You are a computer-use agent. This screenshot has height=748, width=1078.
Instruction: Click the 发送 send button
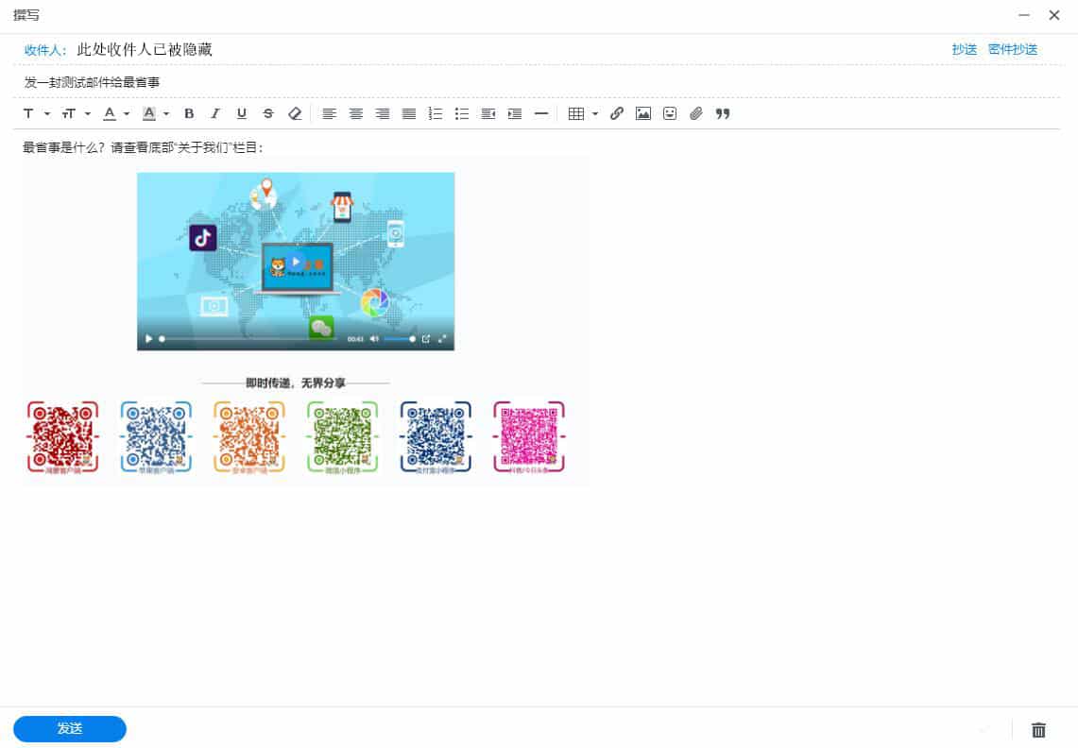69,729
